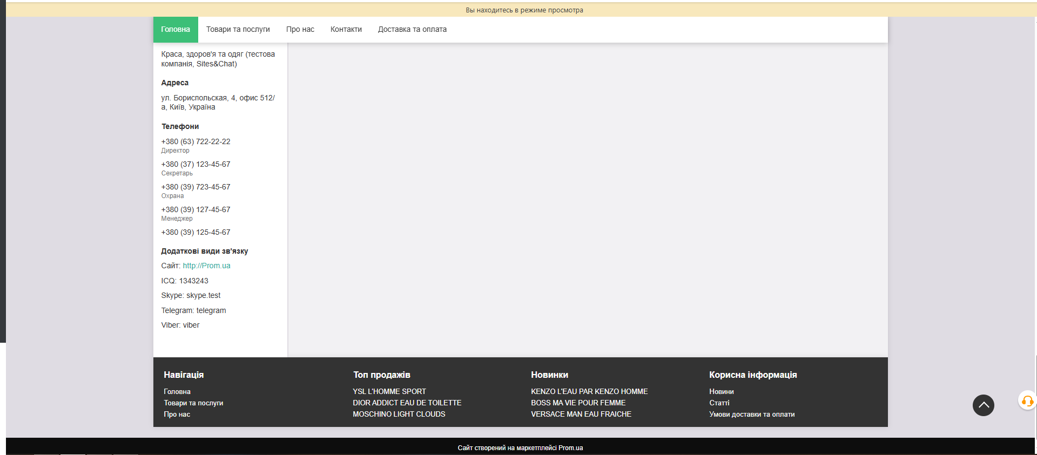Select Контакти in the top menu
Screen dimensions: 1037x455
pos(346,30)
